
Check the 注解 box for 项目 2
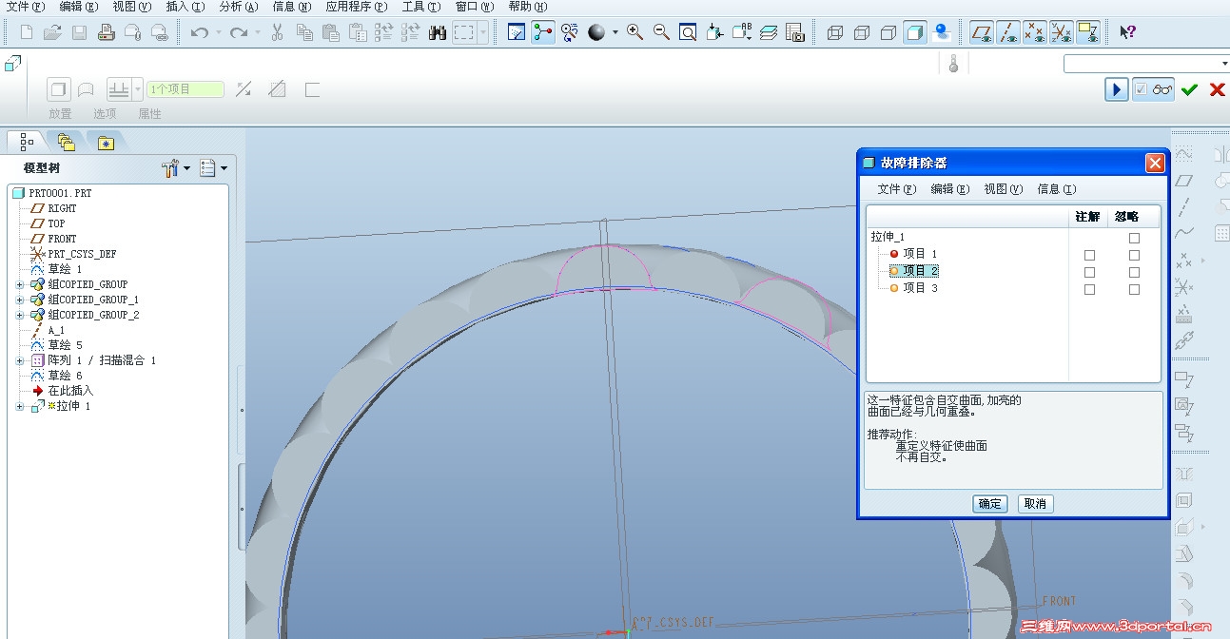(x=1089, y=272)
